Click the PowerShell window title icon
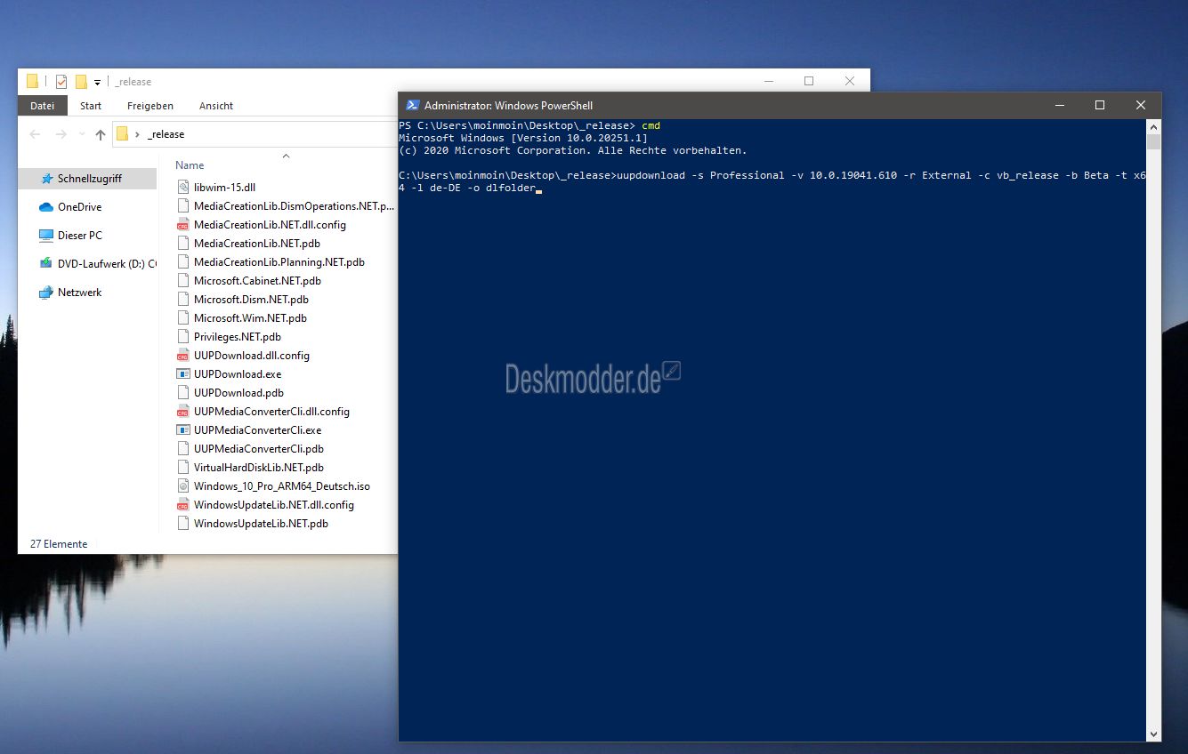1188x754 pixels. pyautogui.click(x=412, y=105)
